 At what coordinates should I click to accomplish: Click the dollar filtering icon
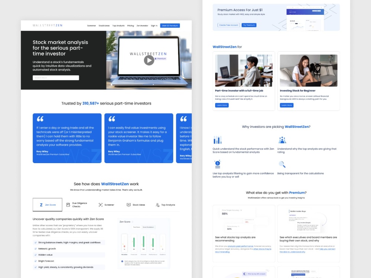[x=217, y=164]
